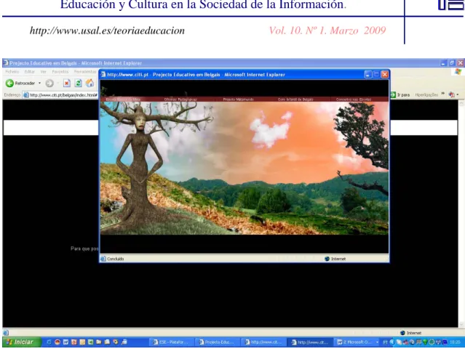Click the Refresh page icon
Screen dimensions: 465x348
click(x=79, y=84)
